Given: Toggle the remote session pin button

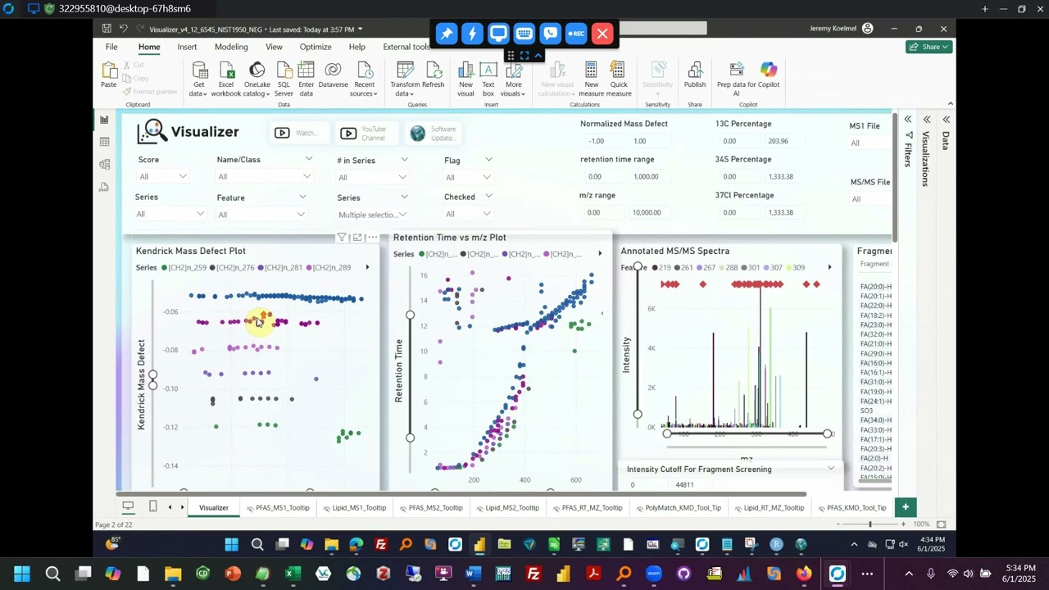Looking at the screenshot, I should point(446,34).
